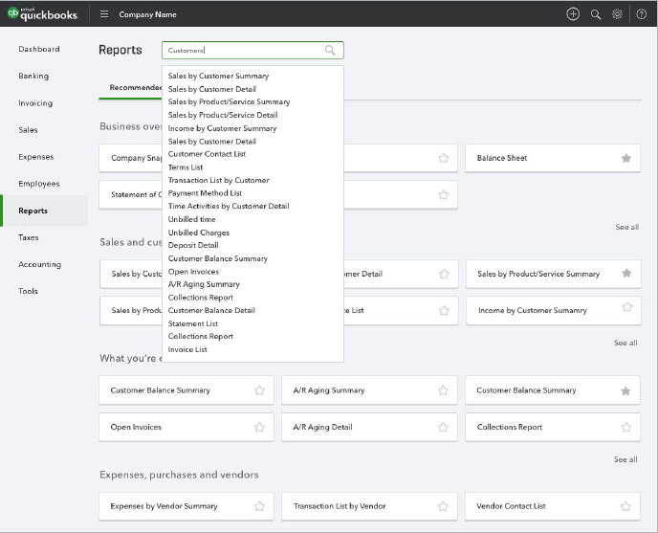
Task: Select Customer Contact List from suggestions
Action: pyautogui.click(x=207, y=154)
